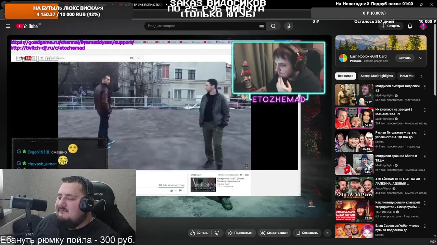Start voice search with microphone icon
Image resolution: width=437 pixels, height=245 pixels.
pyautogui.click(x=289, y=26)
